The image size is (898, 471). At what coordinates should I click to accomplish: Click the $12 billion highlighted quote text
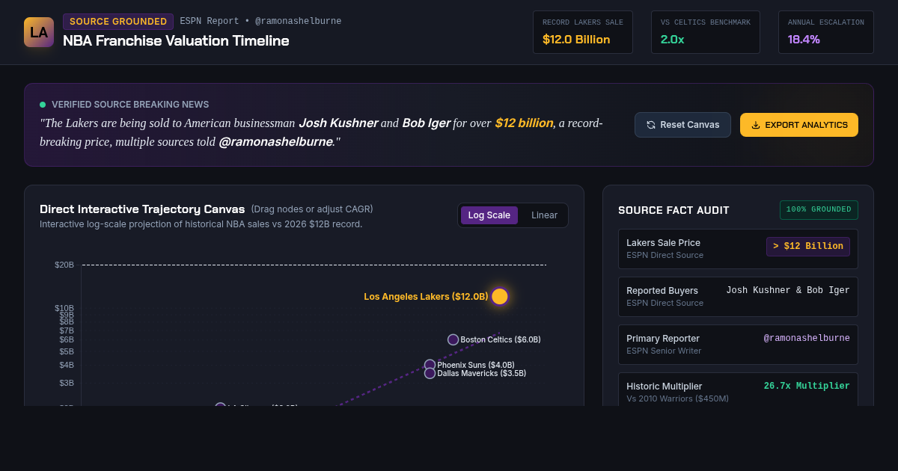[524, 123]
